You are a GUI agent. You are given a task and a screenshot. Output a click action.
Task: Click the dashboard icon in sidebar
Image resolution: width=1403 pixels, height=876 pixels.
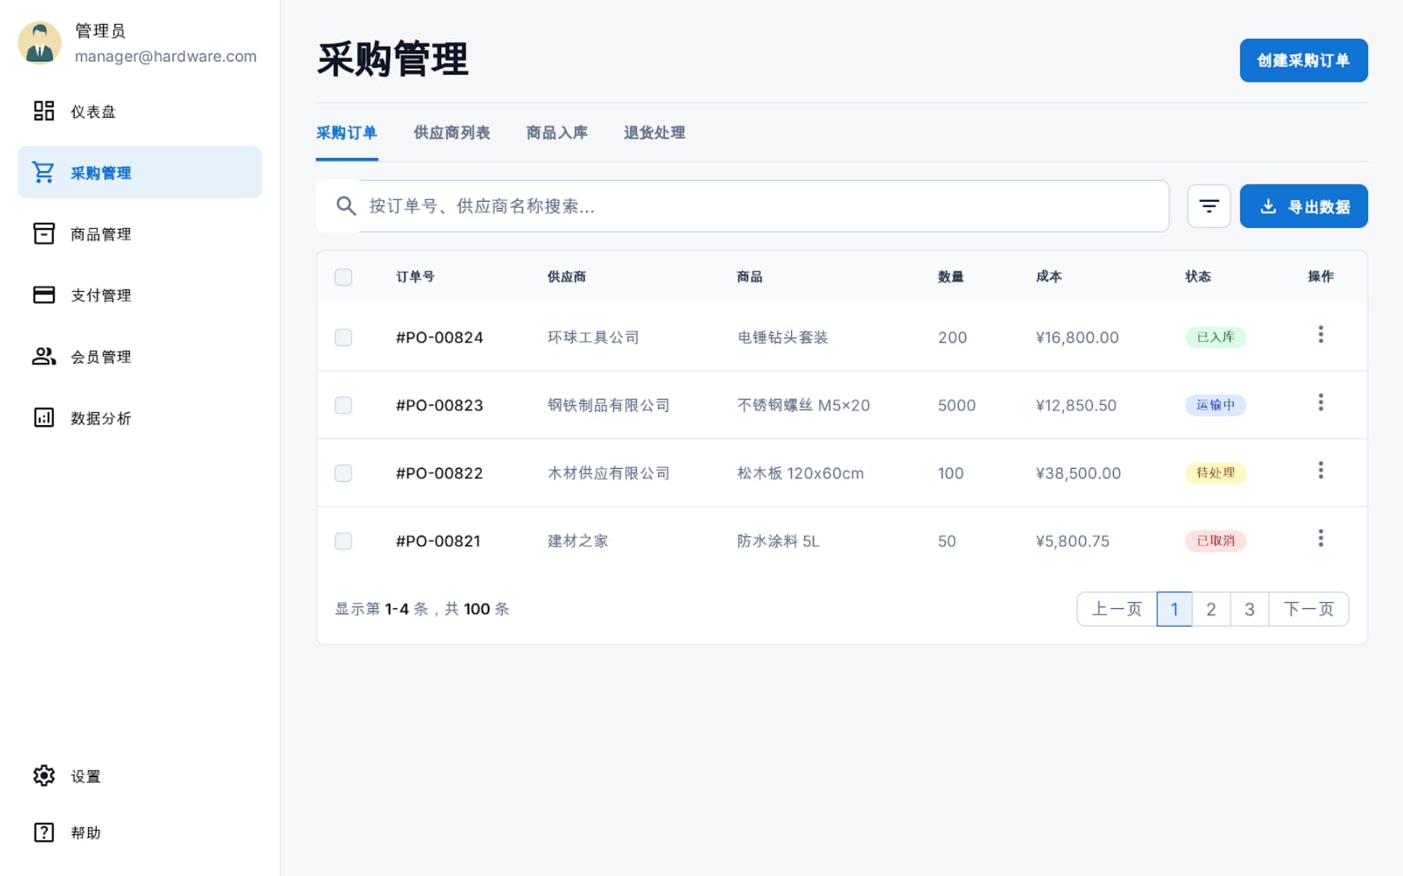44,111
